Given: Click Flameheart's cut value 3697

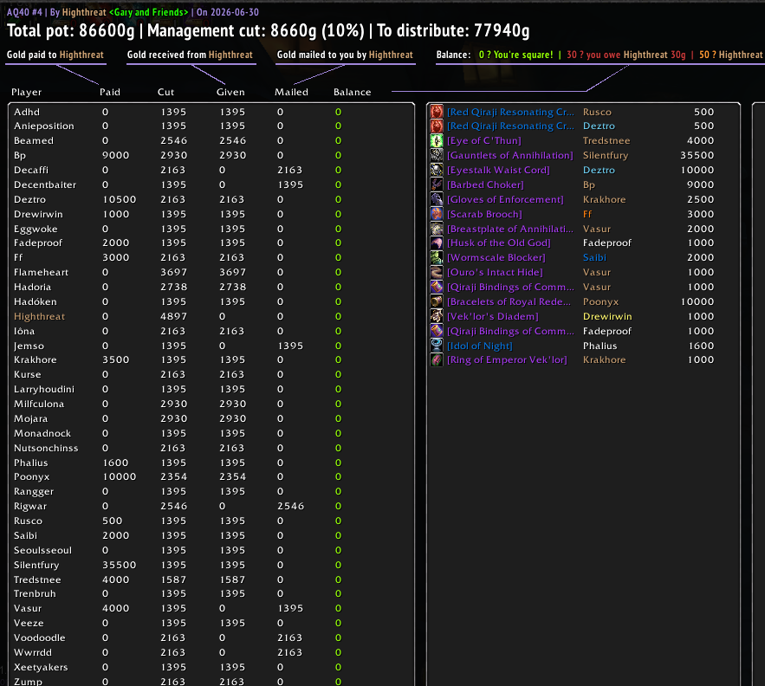Looking at the screenshot, I should (173, 272).
